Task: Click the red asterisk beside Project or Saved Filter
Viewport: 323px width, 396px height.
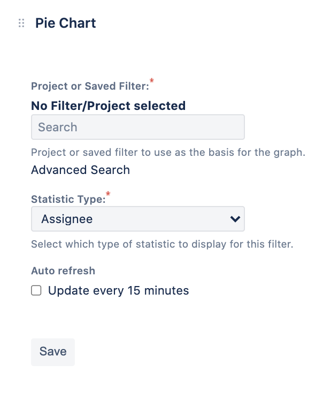Action: click(x=152, y=81)
